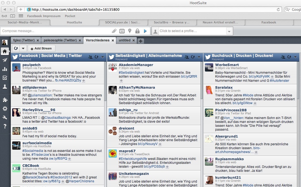Image resolution: width=301 pixels, height=187 pixels.
Task: Switch to the paleosophie (Twitter) tab
Action: click(x=60, y=40)
